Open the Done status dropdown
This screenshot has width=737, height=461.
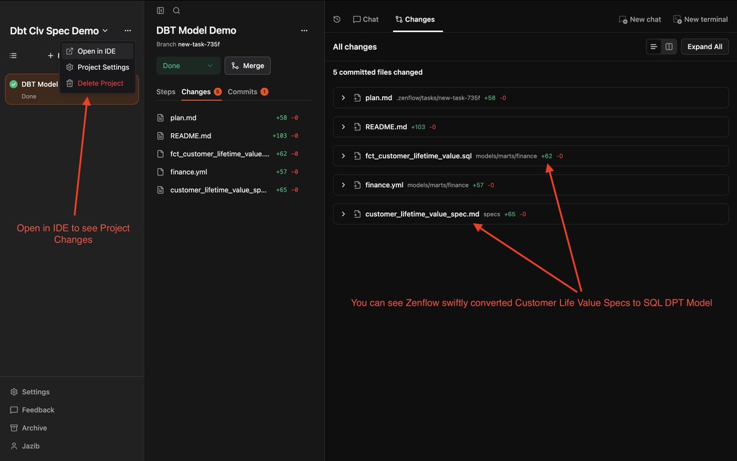(188, 66)
